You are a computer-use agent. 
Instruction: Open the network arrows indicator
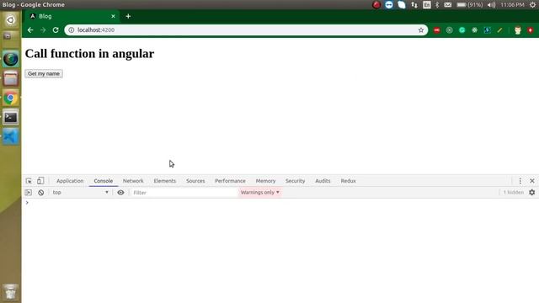tap(414, 5)
